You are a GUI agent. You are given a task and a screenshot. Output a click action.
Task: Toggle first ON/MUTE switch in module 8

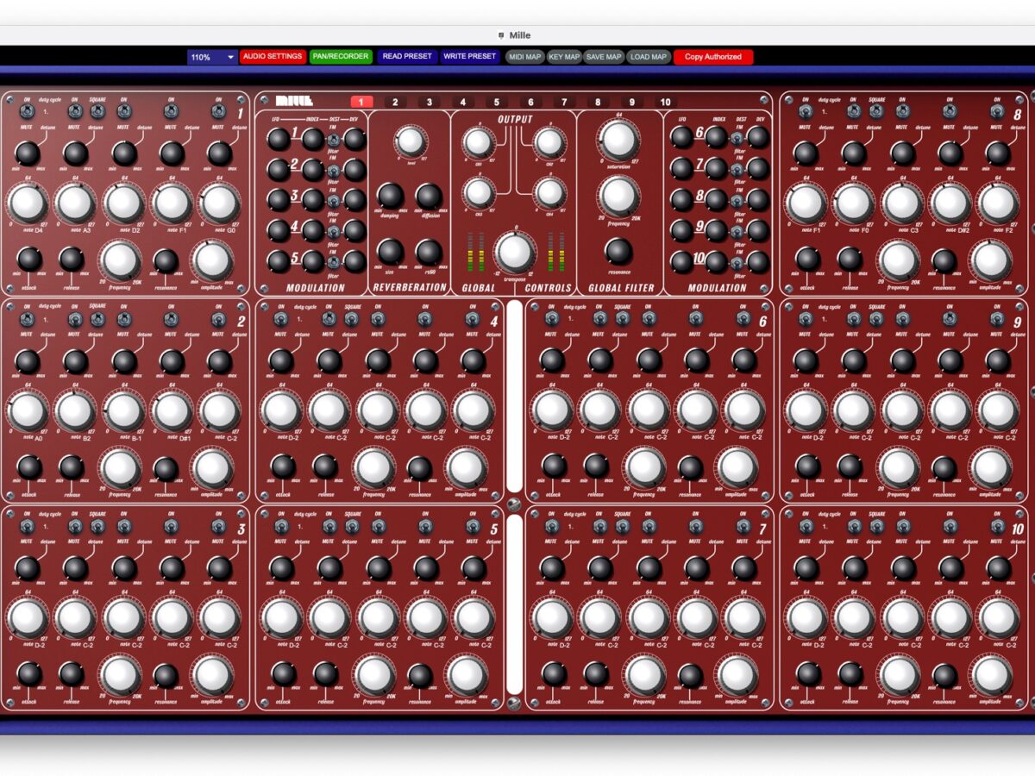(x=806, y=111)
